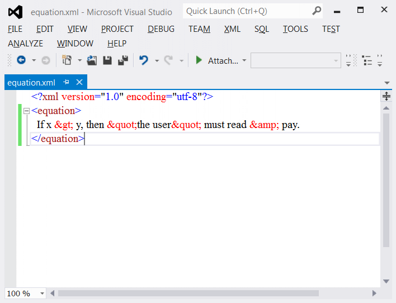Screen dimensions: 396x303
Task: Open the EDIT menu
Action: pos(45,29)
